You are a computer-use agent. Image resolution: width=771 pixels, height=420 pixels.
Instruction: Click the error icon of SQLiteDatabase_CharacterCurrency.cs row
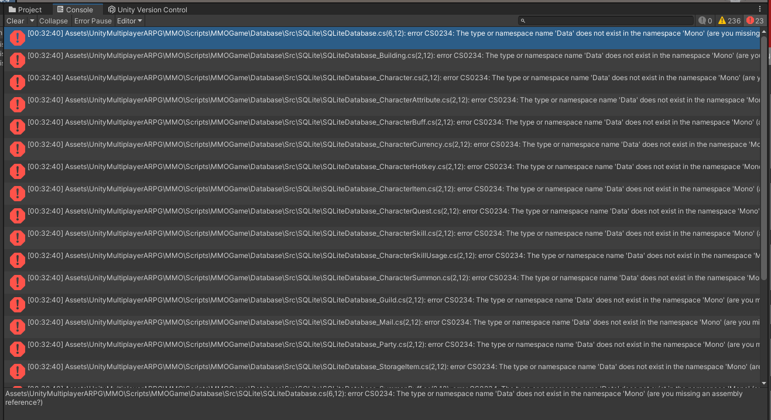click(18, 149)
